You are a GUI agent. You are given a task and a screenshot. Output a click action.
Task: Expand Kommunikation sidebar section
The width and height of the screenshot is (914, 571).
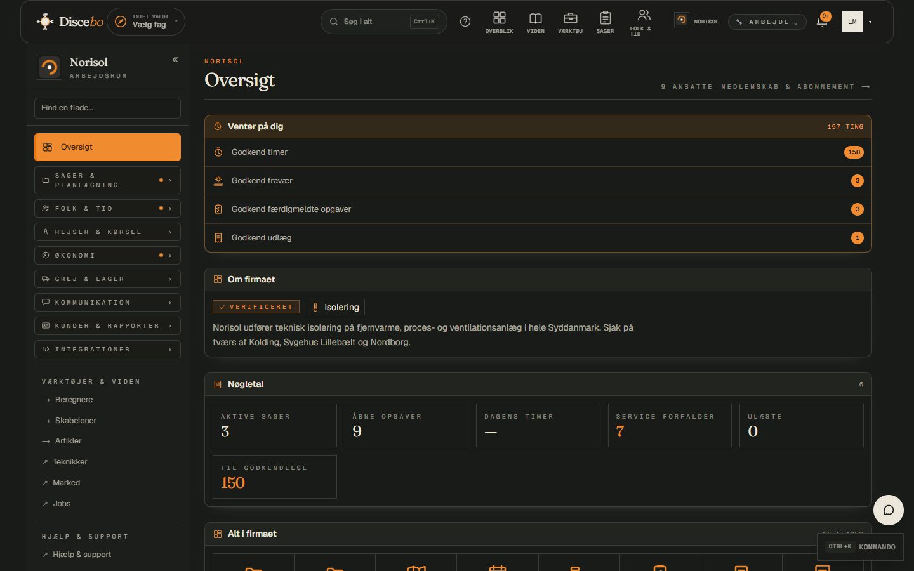107,302
